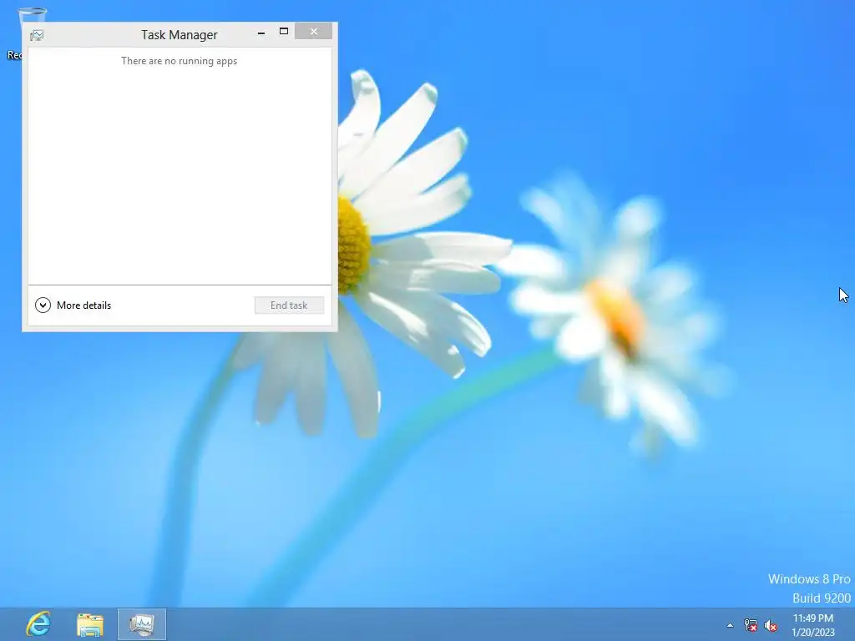
Task: Open the Task Manager title bar icon menu
Action: (37, 35)
